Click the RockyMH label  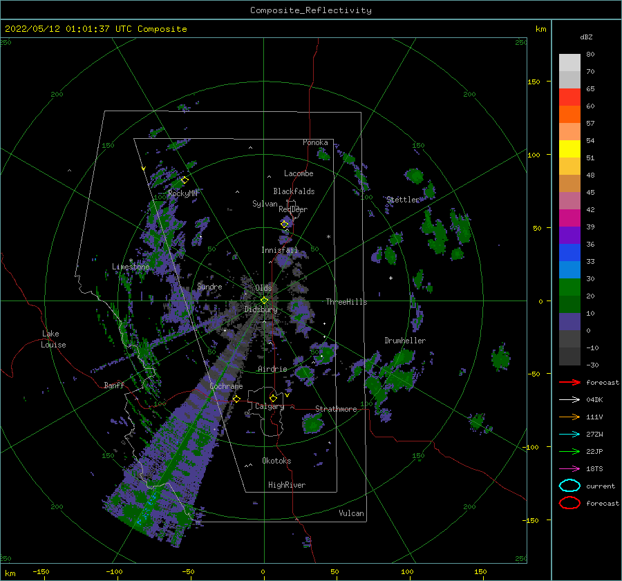182,194
